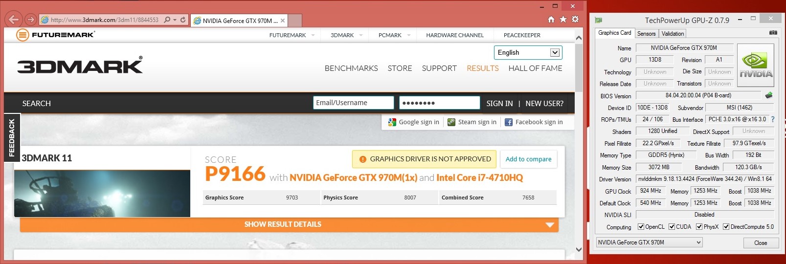
Task: Click the Steam sign in icon
Action: coord(451,122)
